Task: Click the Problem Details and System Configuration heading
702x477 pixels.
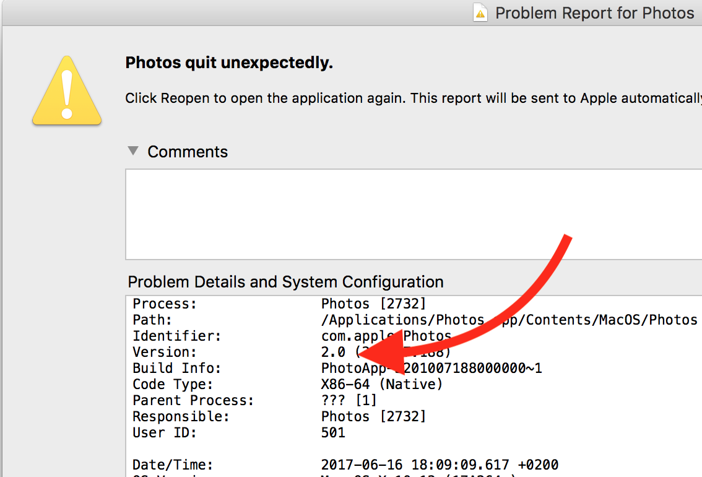Action: 285,282
